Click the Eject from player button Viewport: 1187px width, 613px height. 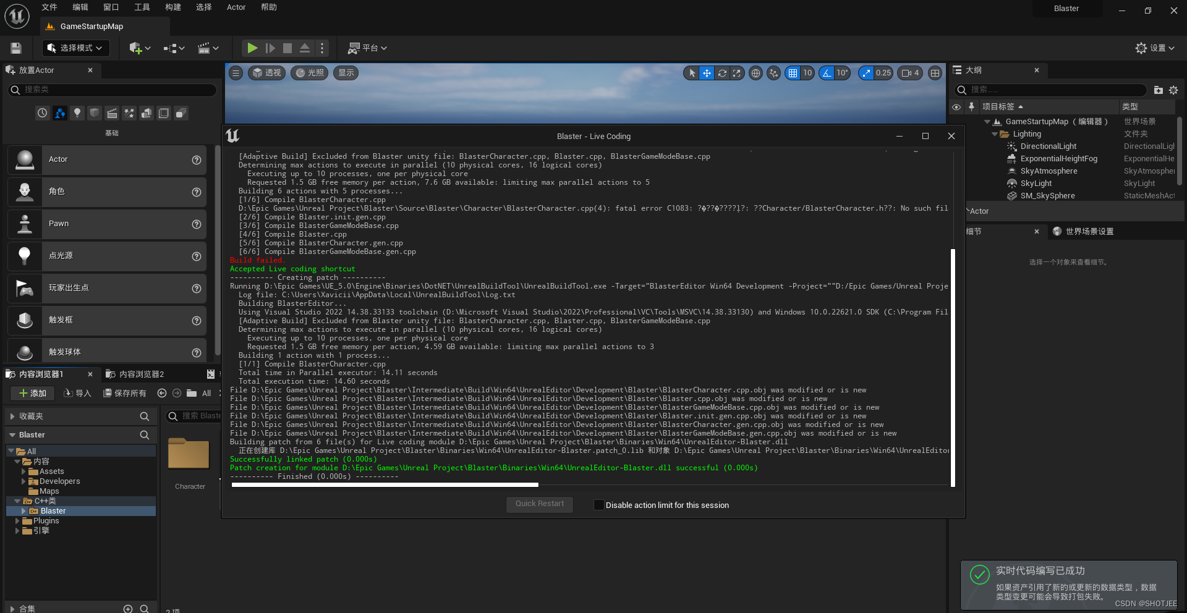[305, 48]
